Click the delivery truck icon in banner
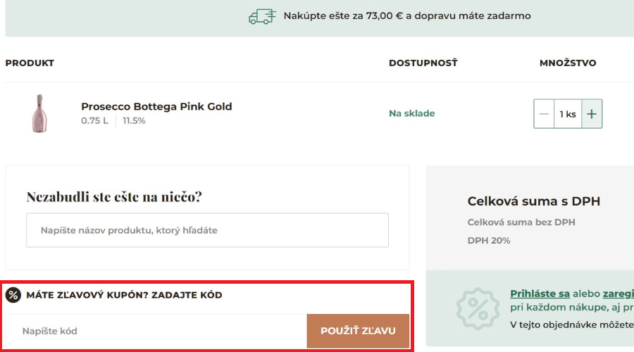634x352 pixels. point(262,16)
